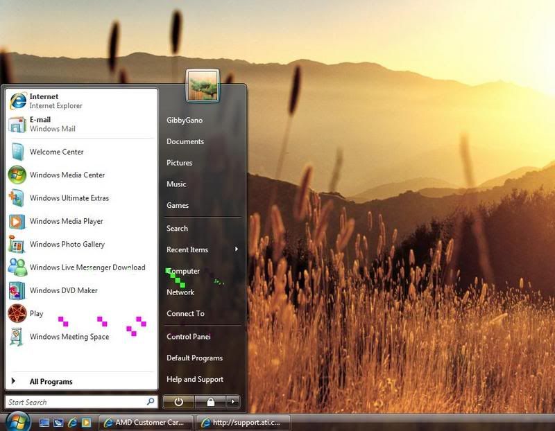This screenshot has height=431, width=555.
Task: Click Connect To
Action: click(185, 314)
